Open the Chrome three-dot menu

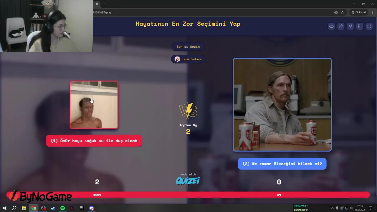coord(372,12)
